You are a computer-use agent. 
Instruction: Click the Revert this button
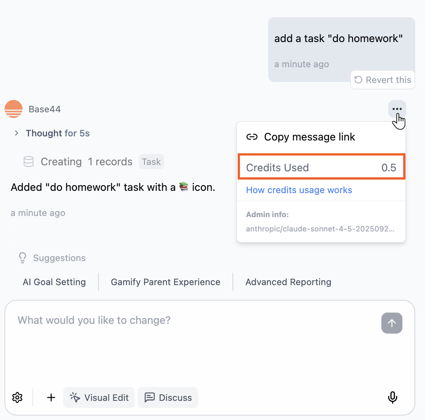382,80
